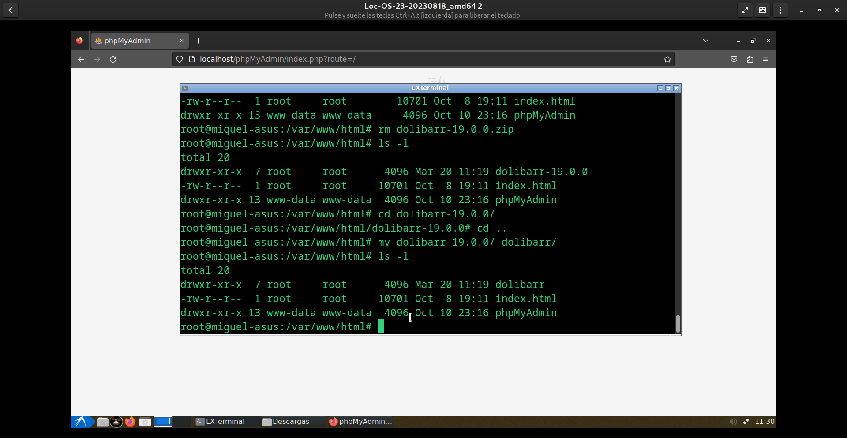Viewport: 847px width, 438px height.
Task: Click the volume speaker icon in tray
Action: [x=733, y=422]
